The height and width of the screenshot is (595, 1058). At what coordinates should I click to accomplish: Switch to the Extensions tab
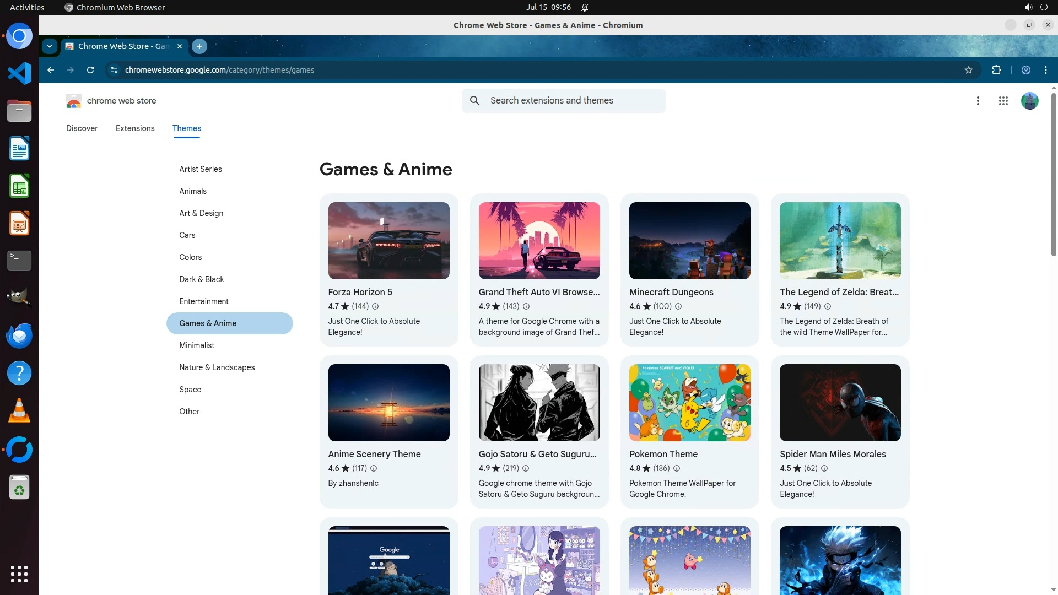[135, 128]
